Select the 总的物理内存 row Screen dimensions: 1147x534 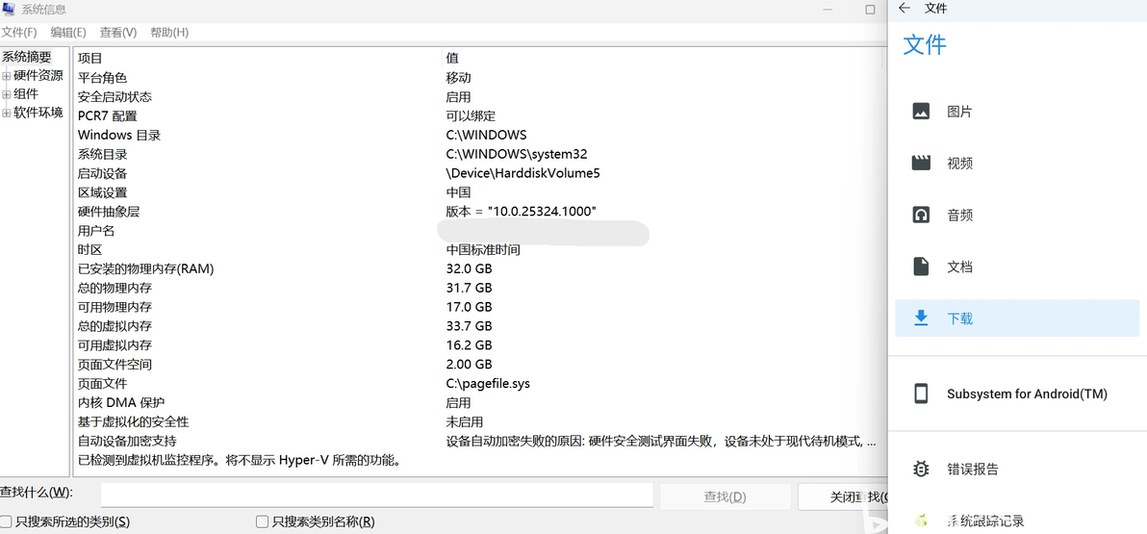(x=478, y=288)
